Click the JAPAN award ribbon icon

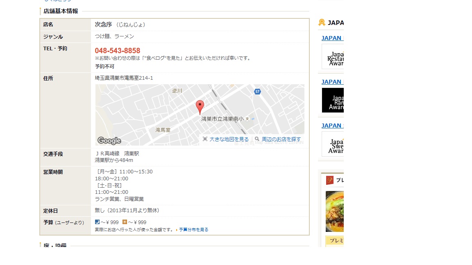322,22
